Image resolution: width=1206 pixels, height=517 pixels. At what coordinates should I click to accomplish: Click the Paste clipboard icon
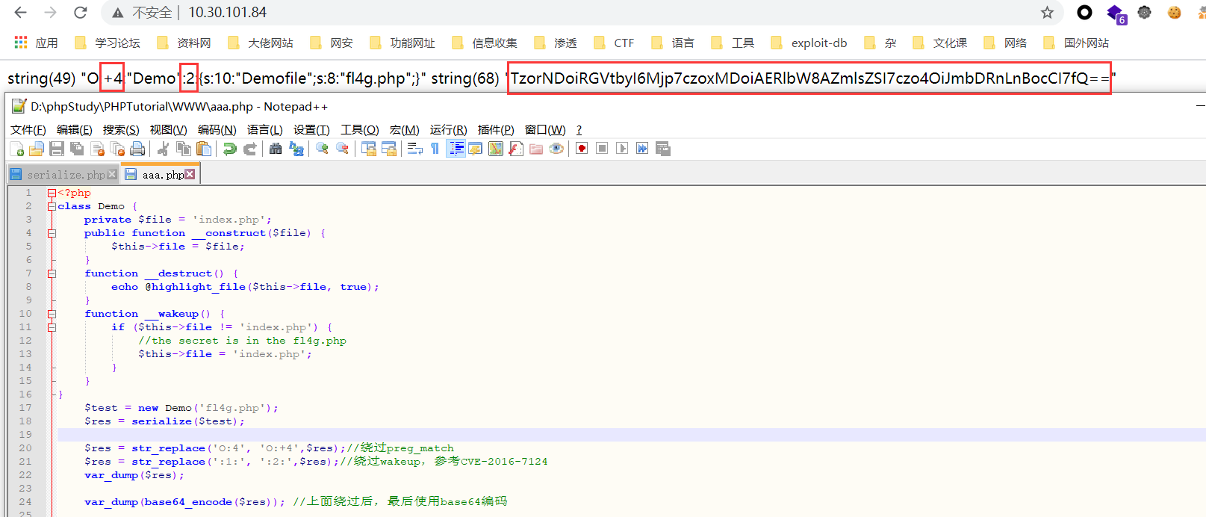203,149
